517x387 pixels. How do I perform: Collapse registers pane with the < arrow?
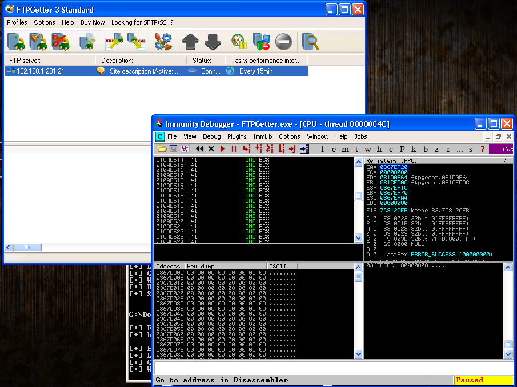tap(505, 161)
